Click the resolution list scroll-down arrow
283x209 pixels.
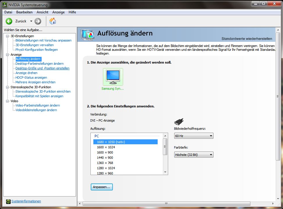click(x=165, y=172)
